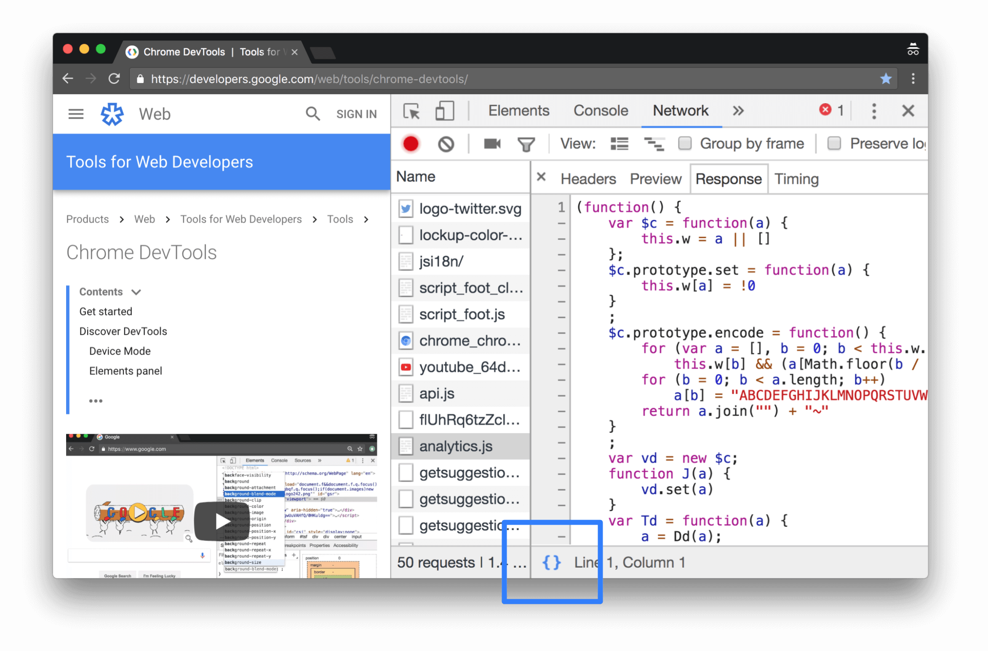Click the capture screenshot camera icon
Screen dimensions: 988x651
(491, 143)
